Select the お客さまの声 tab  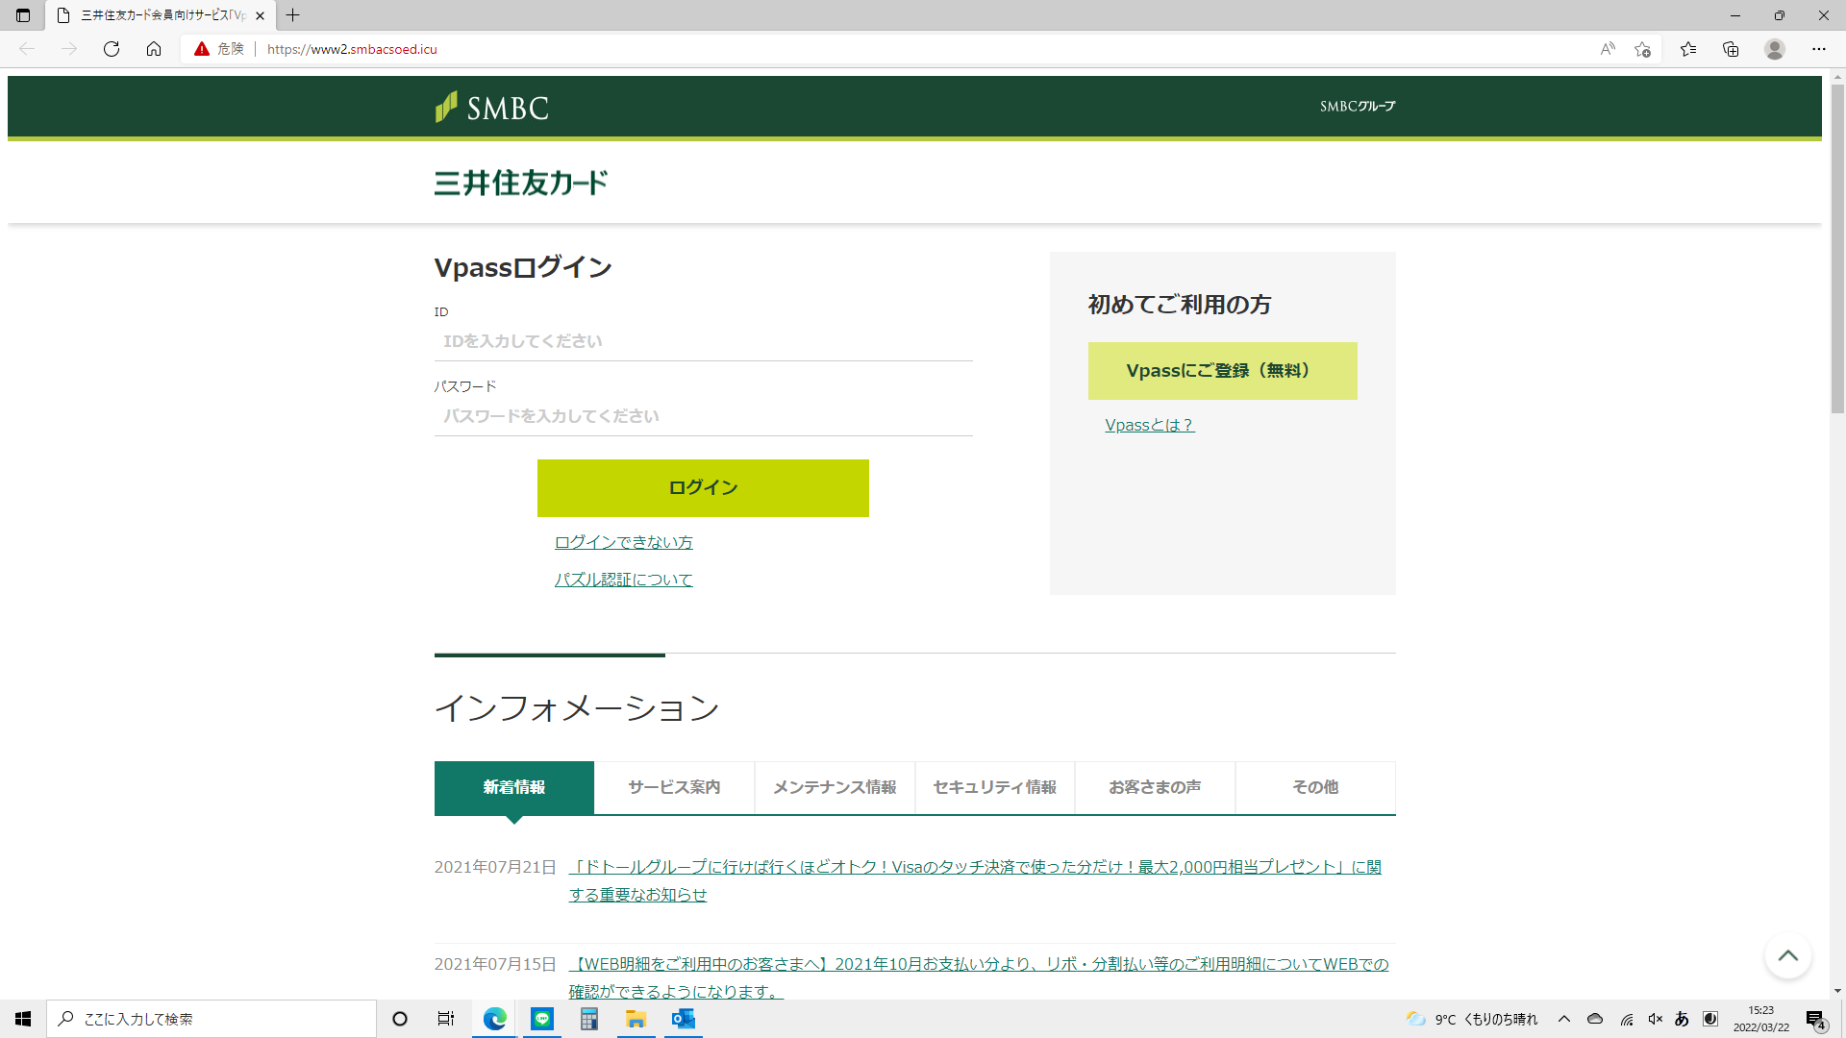click(x=1155, y=787)
